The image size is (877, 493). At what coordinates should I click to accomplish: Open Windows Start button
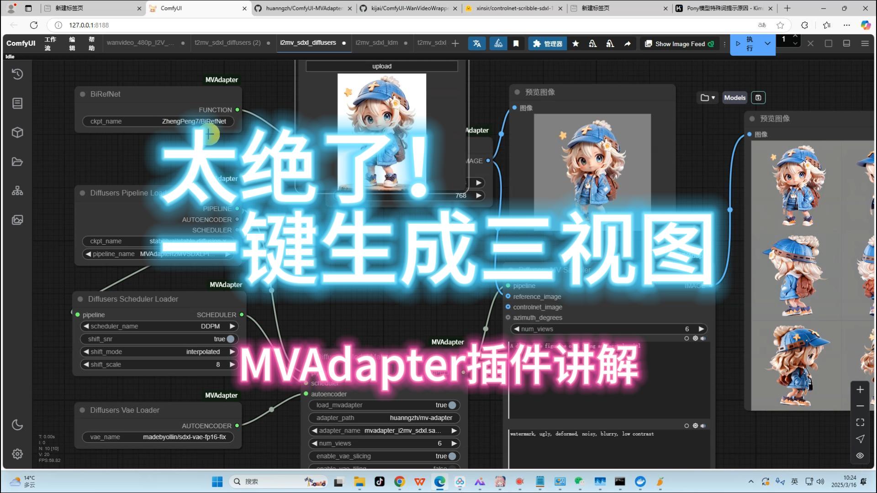(x=217, y=482)
